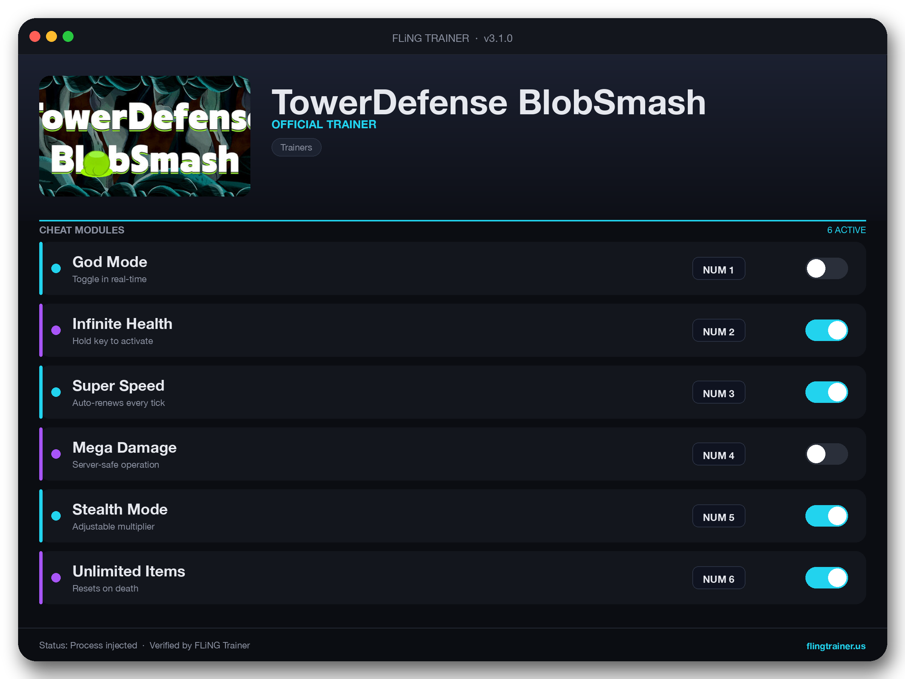Select the NUM 5 hotkey badge
The height and width of the screenshot is (679, 905).
pos(718,516)
